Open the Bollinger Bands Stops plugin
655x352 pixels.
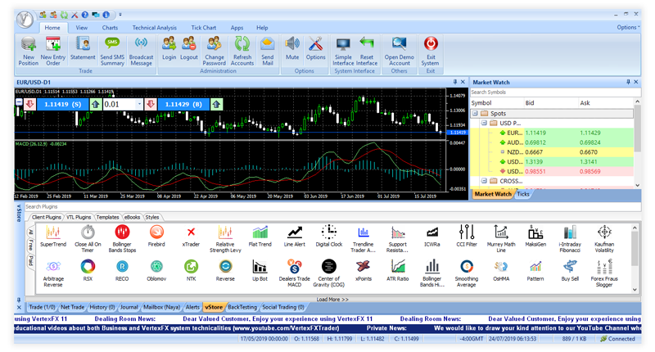tap(122, 238)
